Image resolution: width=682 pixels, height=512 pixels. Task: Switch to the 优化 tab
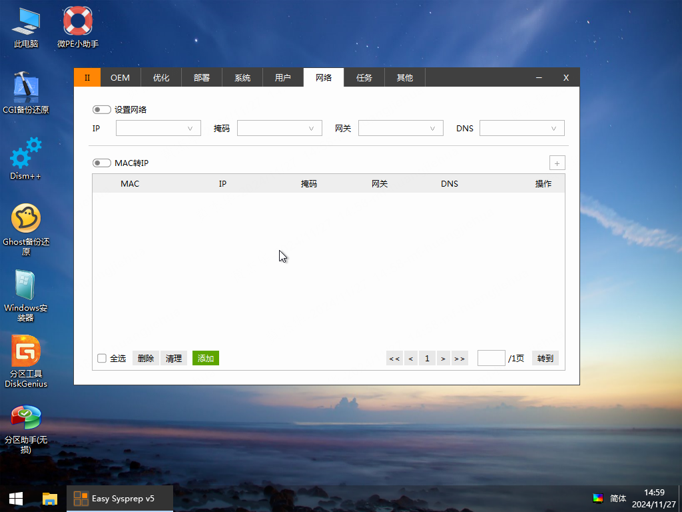pos(161,77)
